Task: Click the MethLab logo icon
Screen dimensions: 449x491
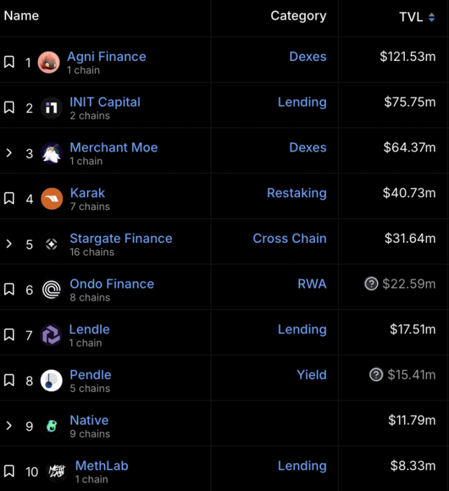Action: [x=57, y=471]
